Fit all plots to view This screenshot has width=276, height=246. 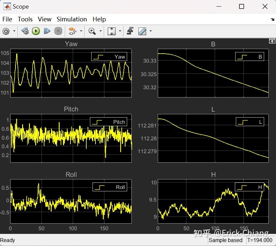coord(111,31)
